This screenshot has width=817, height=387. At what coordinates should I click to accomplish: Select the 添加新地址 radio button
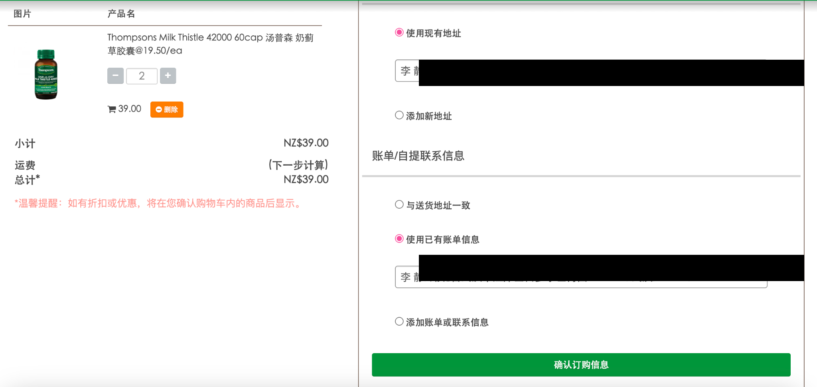(399, 115)
